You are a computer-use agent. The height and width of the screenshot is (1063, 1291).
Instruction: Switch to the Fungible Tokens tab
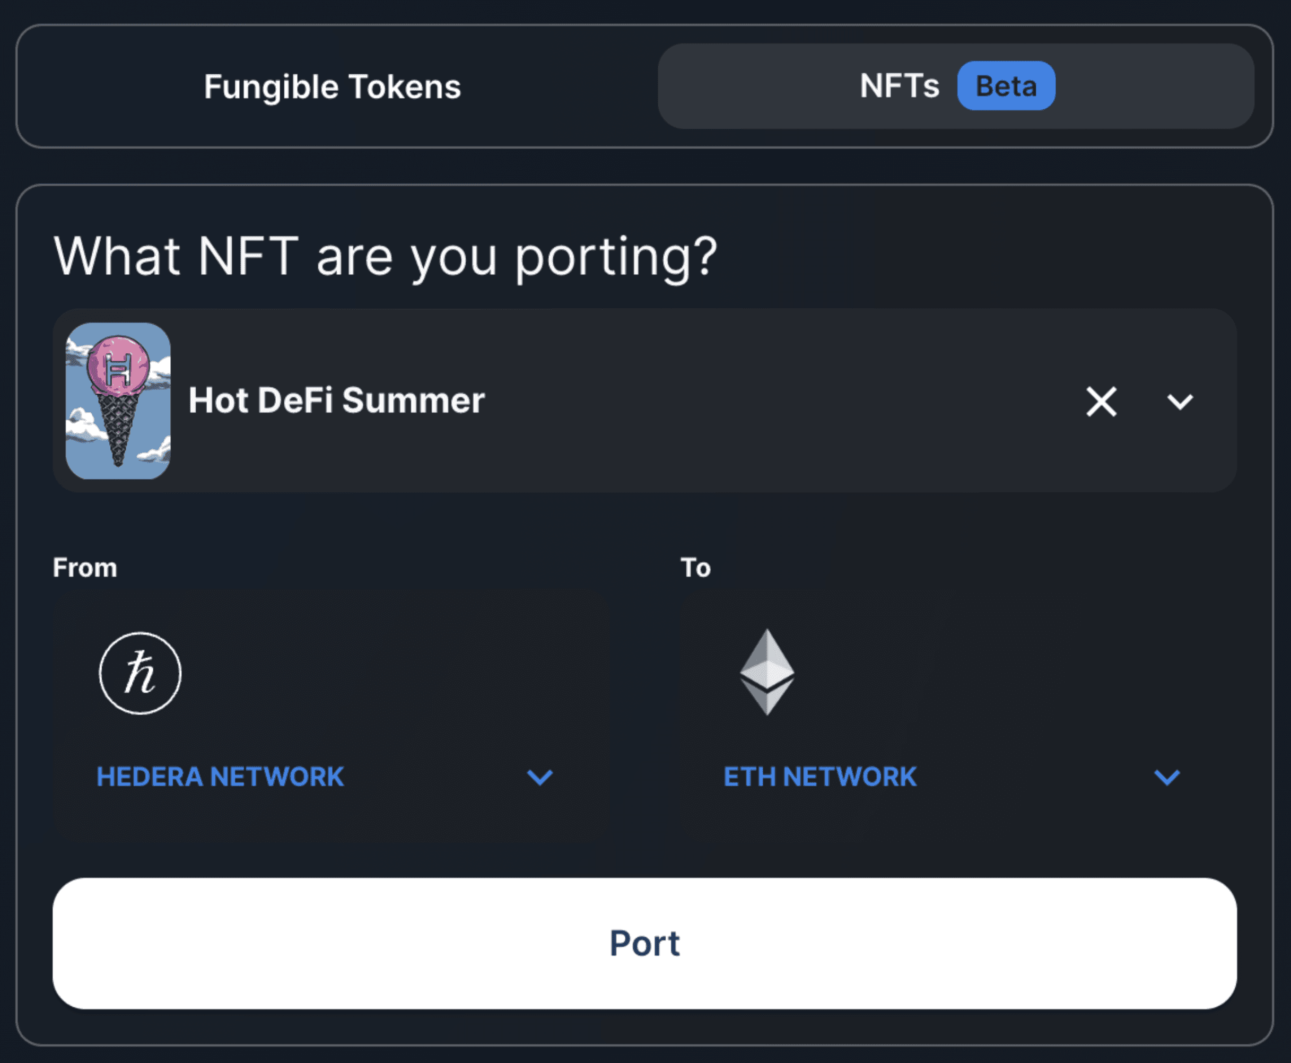pos(333,86)
